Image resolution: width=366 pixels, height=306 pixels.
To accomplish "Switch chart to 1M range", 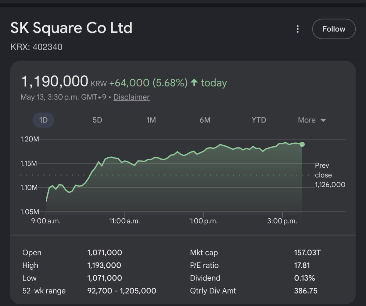I will click(151, 120).
